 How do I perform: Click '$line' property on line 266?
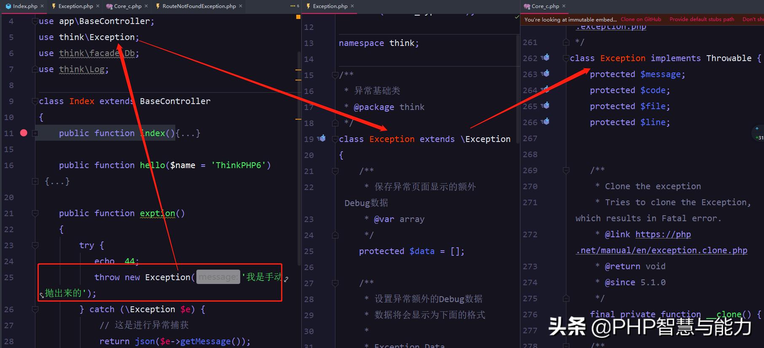tap(653, 122)
